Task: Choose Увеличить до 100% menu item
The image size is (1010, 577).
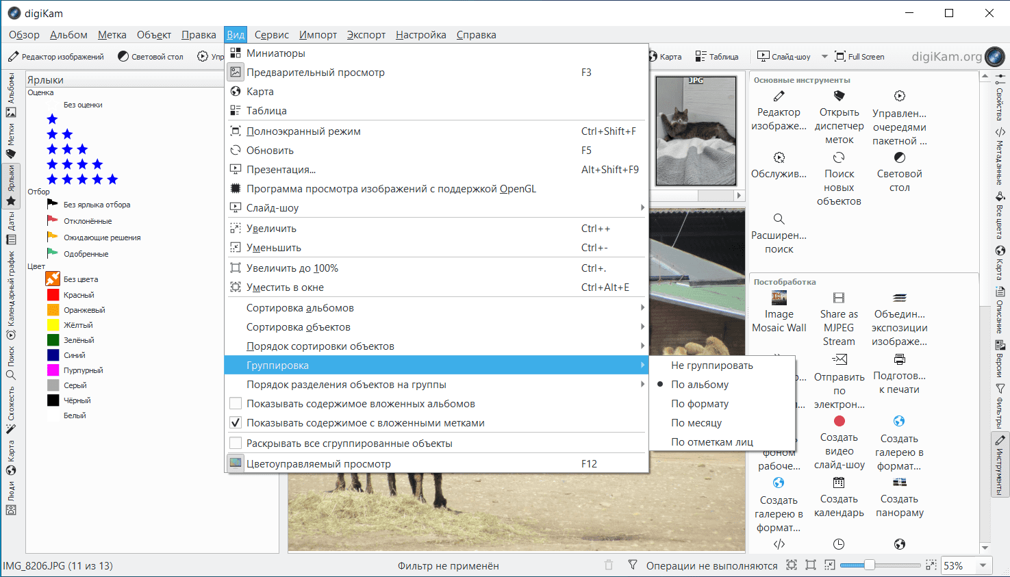Action: point(437,268)
